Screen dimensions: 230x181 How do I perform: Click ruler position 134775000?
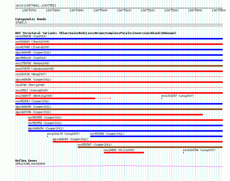[100, 10]
